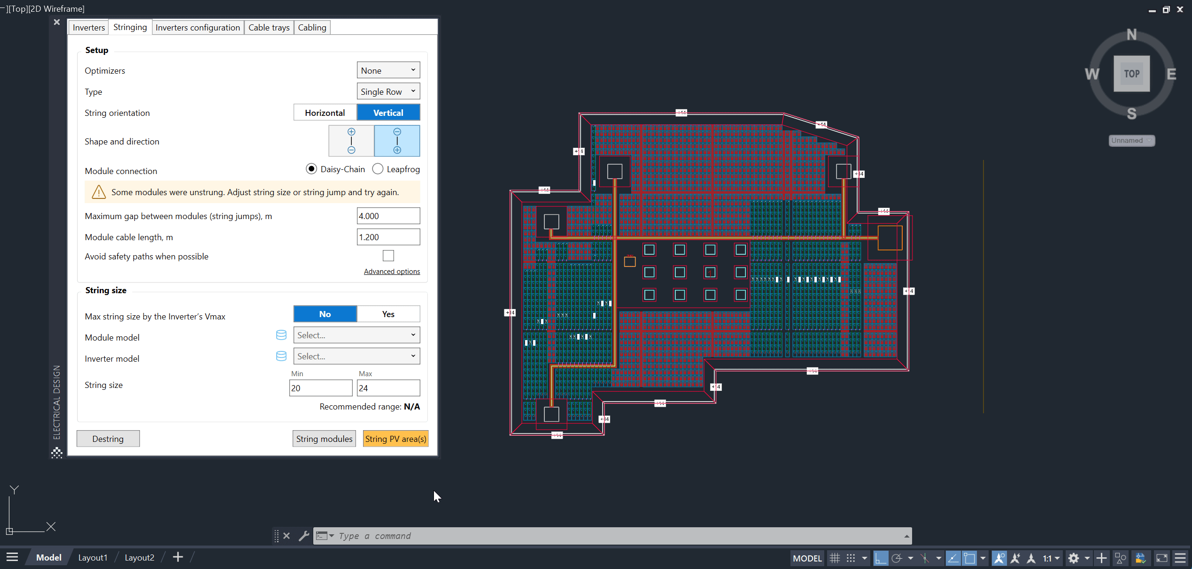Viewport: 1192px width, 569px height.
Task: Click the Maximum gap between modules field
Action: pos(388,216)
